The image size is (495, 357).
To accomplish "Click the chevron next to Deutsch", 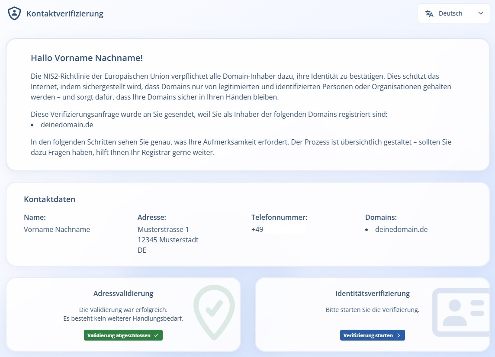I will click(481, 13).
